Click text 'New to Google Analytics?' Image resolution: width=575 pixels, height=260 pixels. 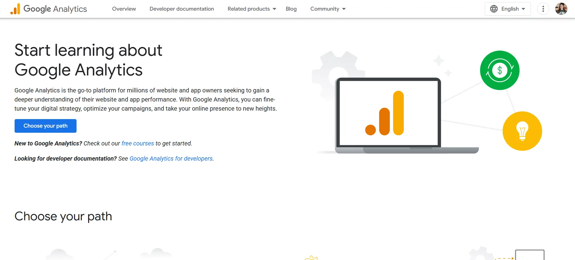click(48, 143)
